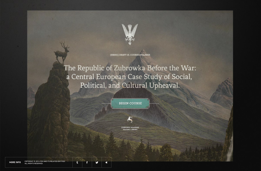Click the pine trees at the bottom center
261x171 pixels.
(x=130, y=148)
